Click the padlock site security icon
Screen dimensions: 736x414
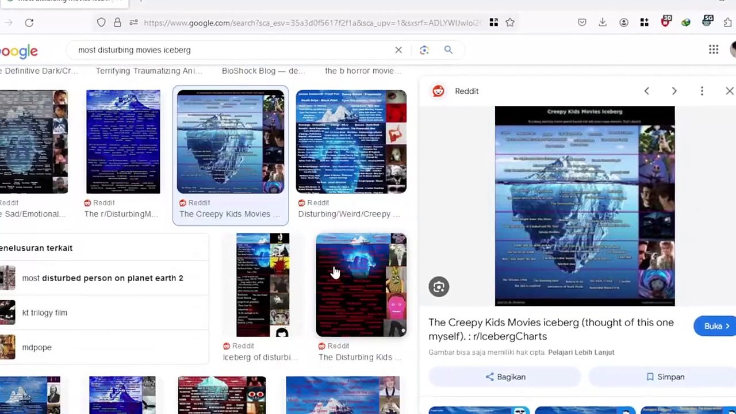coord(117,22)
